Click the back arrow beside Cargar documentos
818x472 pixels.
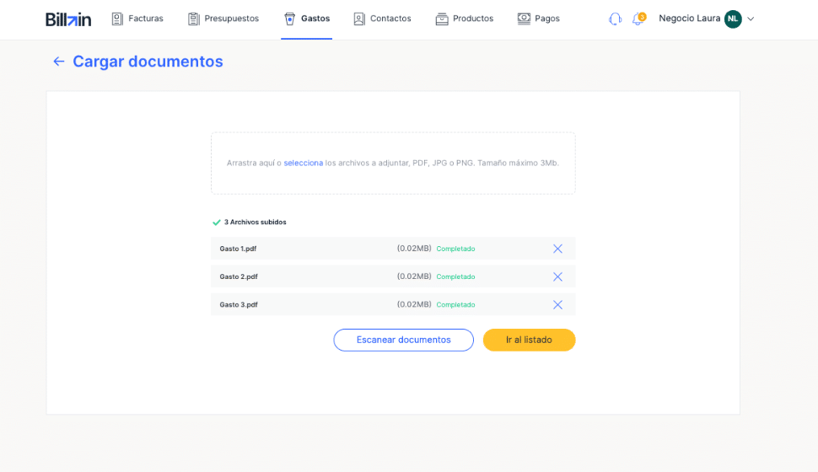tap(58, 62)
